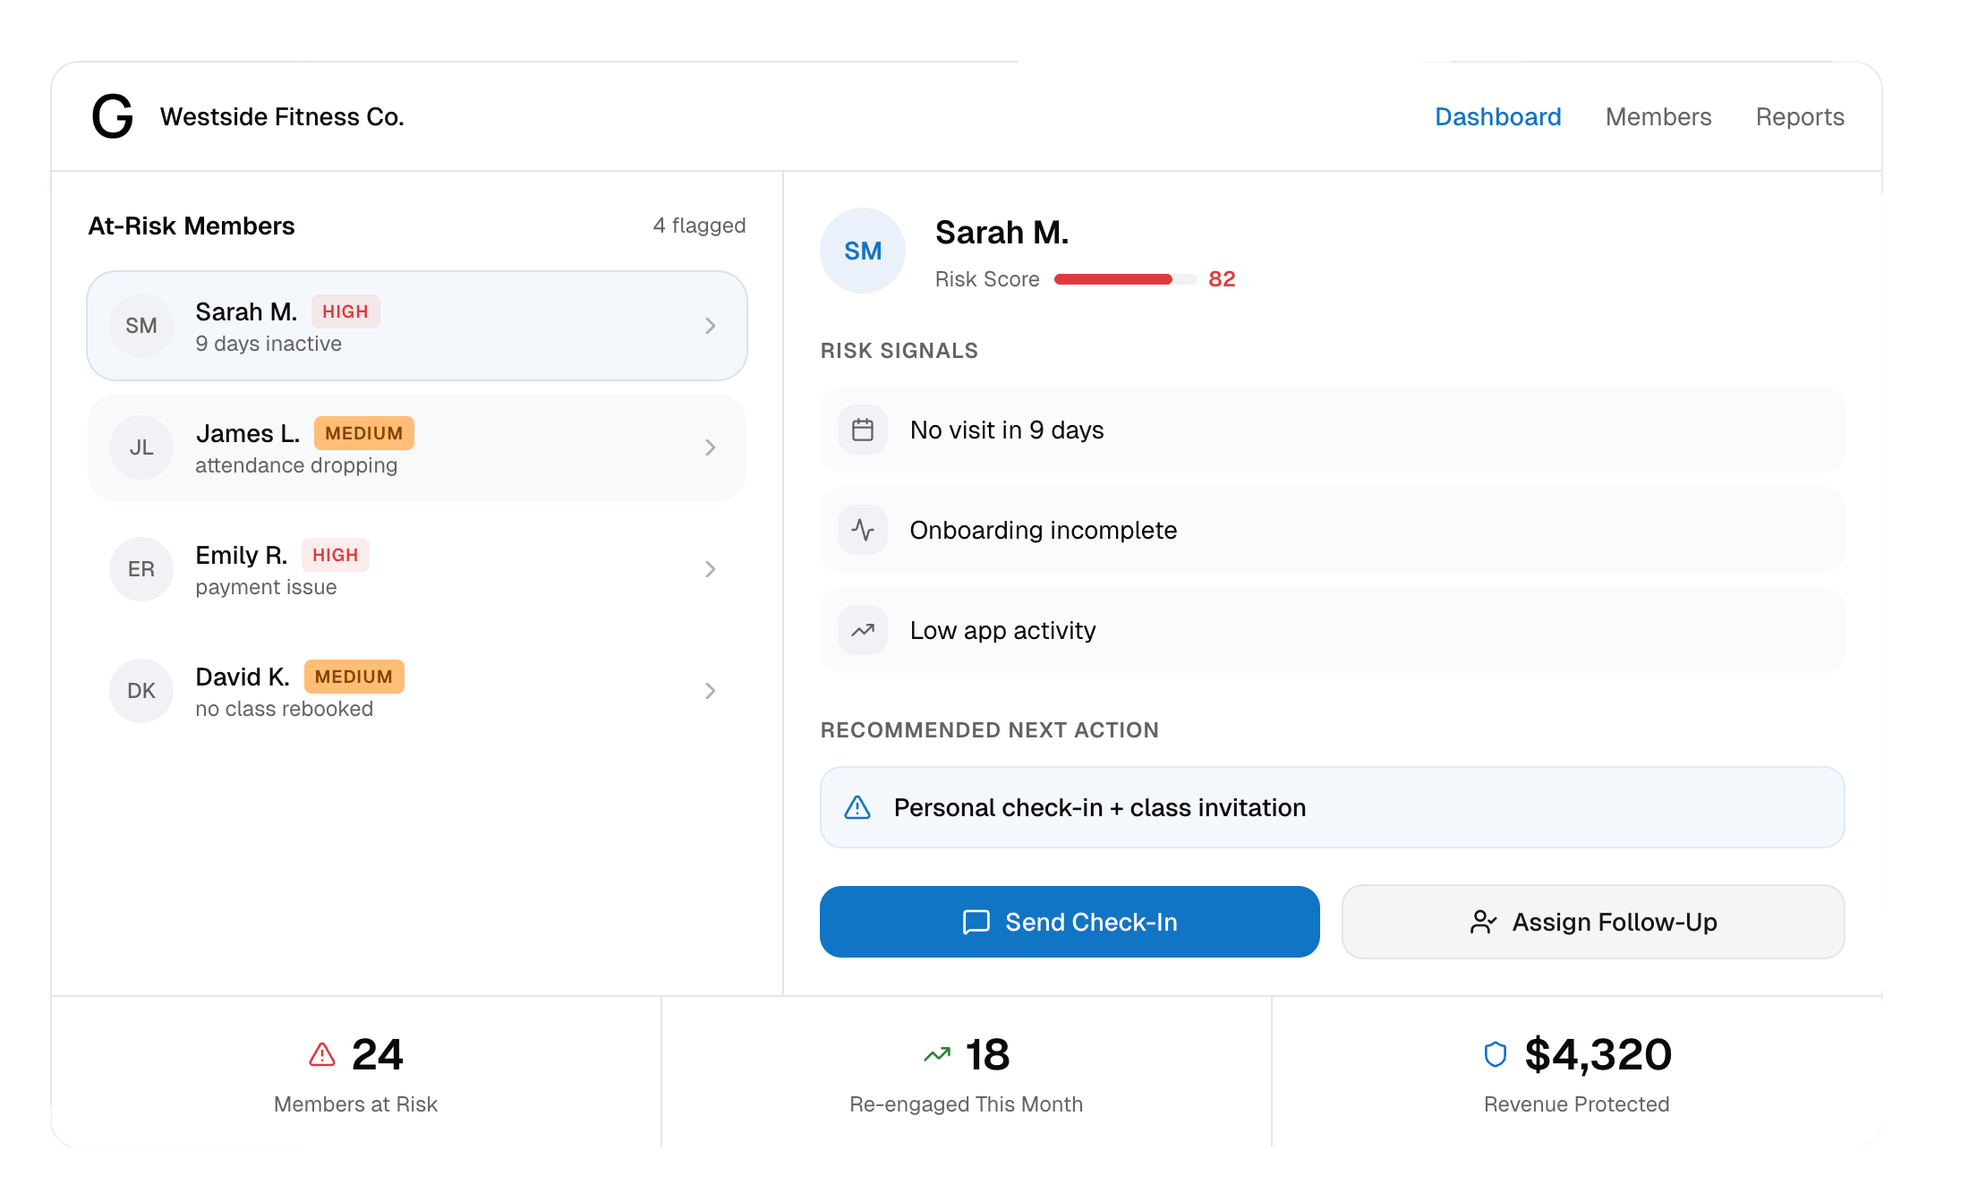The image size is (1969, 1201).
Task: Switch to the Members tab
Action: click(1658, 117)
